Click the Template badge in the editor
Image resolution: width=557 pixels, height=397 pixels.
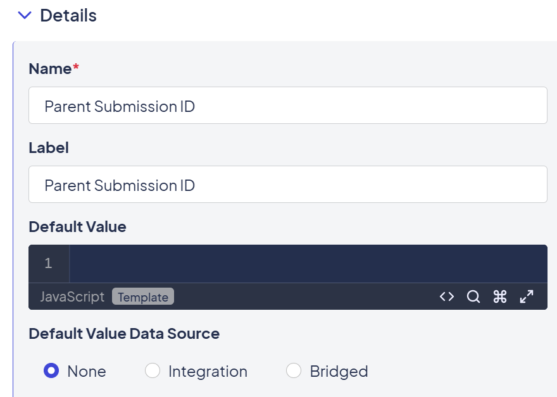pyautogui.click(x=143, y=296)
